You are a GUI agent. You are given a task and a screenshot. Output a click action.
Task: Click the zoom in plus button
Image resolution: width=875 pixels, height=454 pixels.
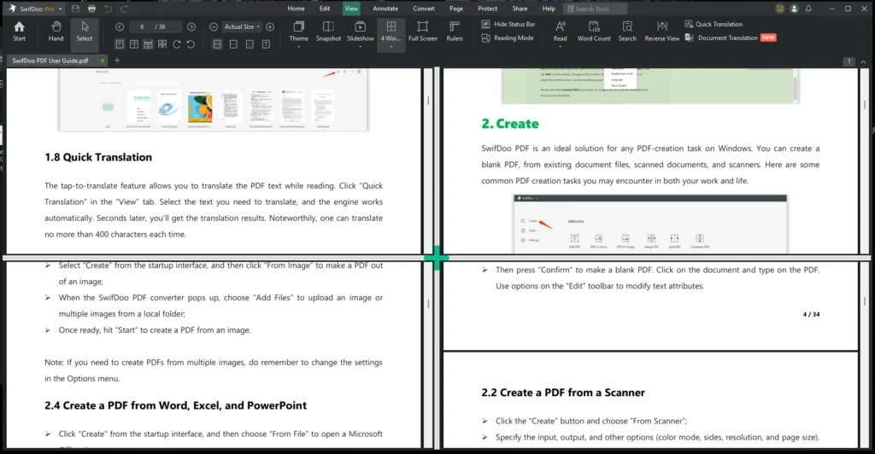(x=270, y=26)
